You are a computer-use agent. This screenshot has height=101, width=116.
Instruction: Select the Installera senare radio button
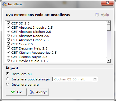click(x=8, y=84)
